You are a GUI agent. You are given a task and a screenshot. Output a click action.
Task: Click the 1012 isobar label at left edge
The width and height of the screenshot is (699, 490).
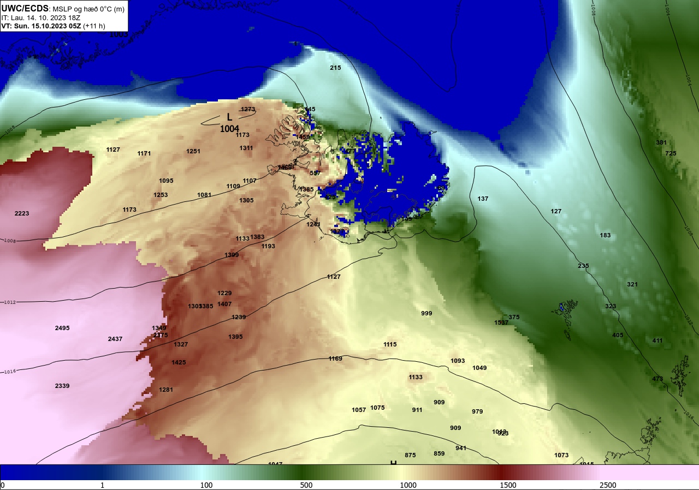click(10, 302)
